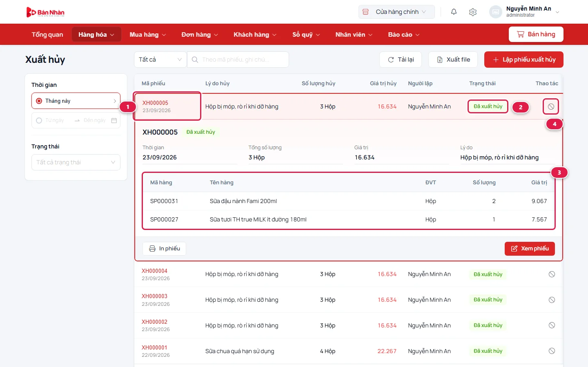Click Lập phiếu xuất hủy button
The width and height of the screenshot is (588, 367).
[524, 60]
